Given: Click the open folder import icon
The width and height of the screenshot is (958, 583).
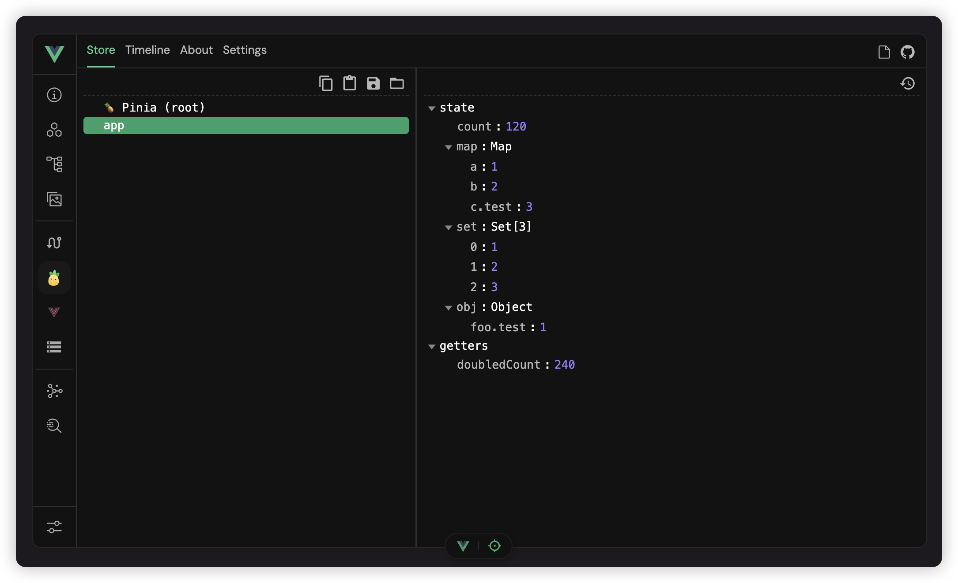Looking at the screenshot, I should tap(397, 83).
